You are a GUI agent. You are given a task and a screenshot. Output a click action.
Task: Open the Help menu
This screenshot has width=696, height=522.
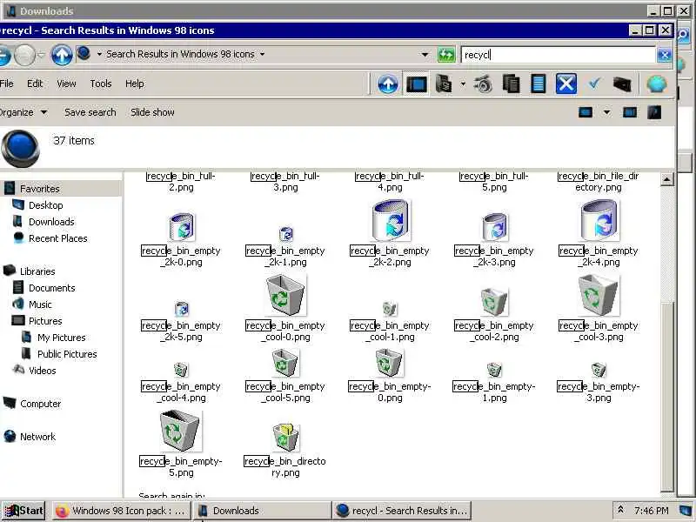(x=135, y=84)
